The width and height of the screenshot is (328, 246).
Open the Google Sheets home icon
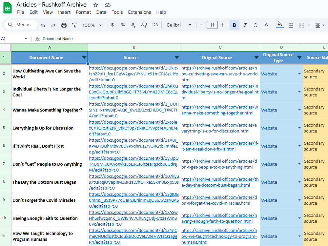pyautogui.click(x=8, y=8)
